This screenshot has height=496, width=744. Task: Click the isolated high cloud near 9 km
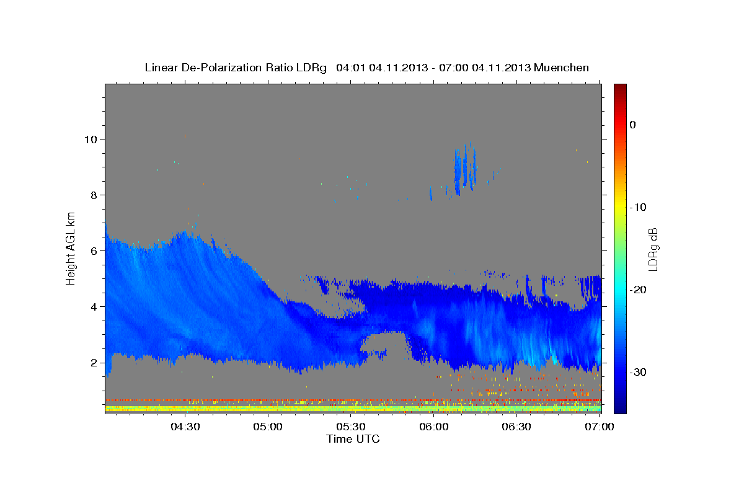click(x=466, y=169)
